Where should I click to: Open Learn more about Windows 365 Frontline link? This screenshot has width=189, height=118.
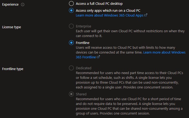click(164, 52)
